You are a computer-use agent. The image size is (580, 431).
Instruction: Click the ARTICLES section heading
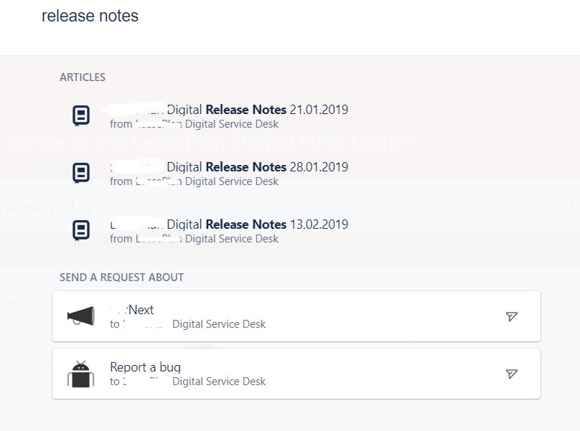coord(83,77)
